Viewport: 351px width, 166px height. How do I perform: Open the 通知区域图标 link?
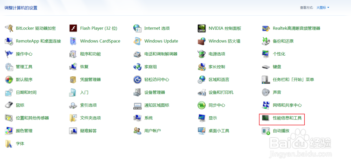(157, 105)
